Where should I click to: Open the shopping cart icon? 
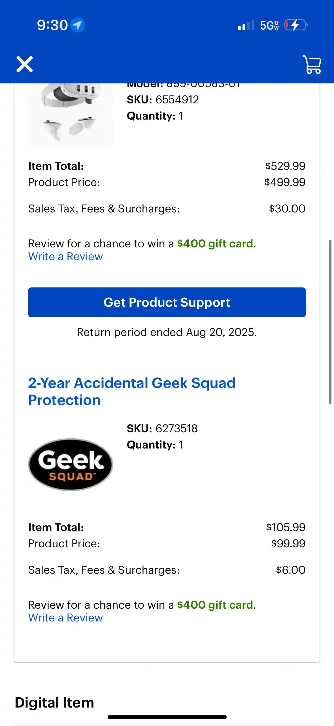coord(312,65)
